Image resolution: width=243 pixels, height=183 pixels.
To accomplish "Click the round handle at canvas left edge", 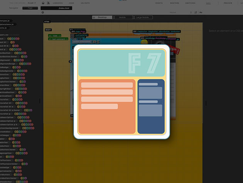I will pyautogui.click(x=70, y=62).
